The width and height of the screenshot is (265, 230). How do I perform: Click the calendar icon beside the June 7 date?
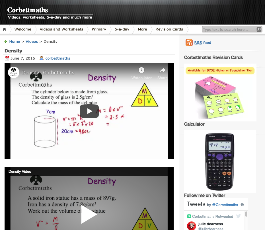click(x=7, y=58)
